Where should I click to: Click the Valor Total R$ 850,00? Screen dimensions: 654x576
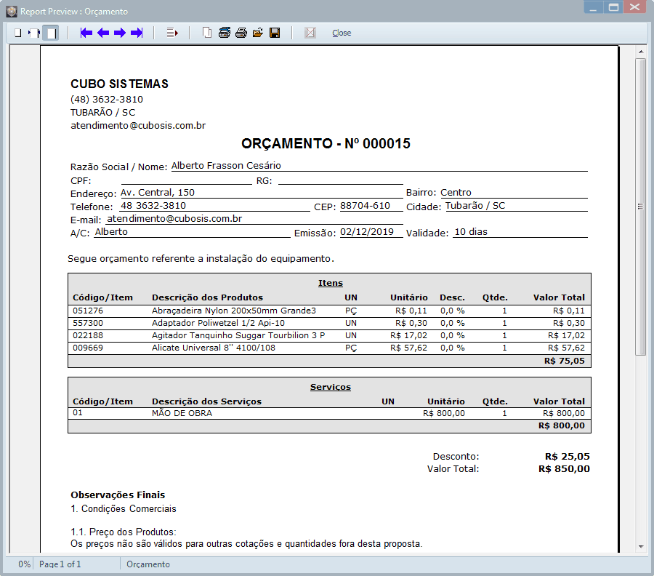tap(564, 469)
